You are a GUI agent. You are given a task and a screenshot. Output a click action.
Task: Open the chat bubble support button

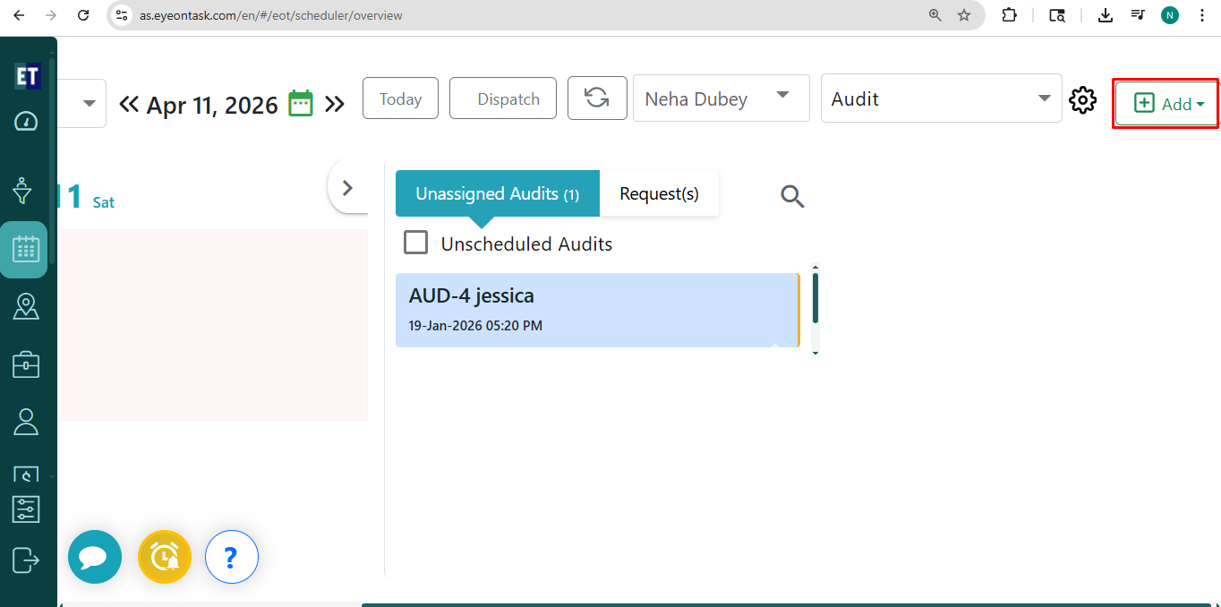(94, 557)
